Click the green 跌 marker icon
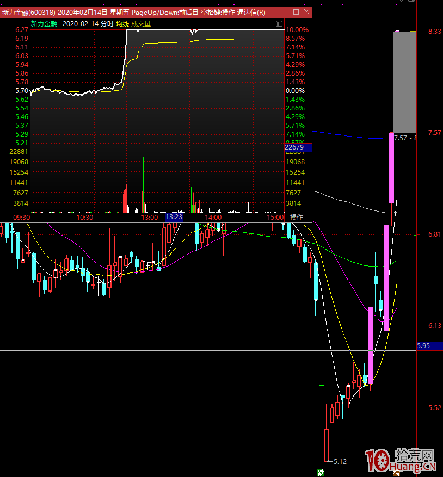 321,473
